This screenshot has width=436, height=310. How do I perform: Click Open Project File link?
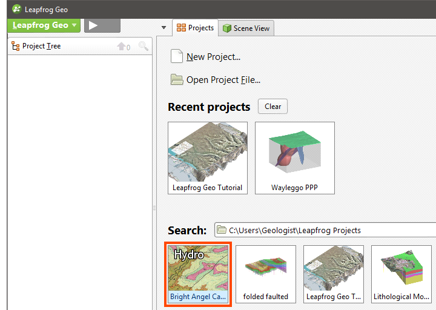coord(223,80)
